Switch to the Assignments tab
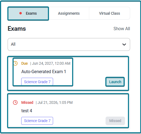Image resolution: width=141 pixels, height=134 pixels. pos(69,13)
